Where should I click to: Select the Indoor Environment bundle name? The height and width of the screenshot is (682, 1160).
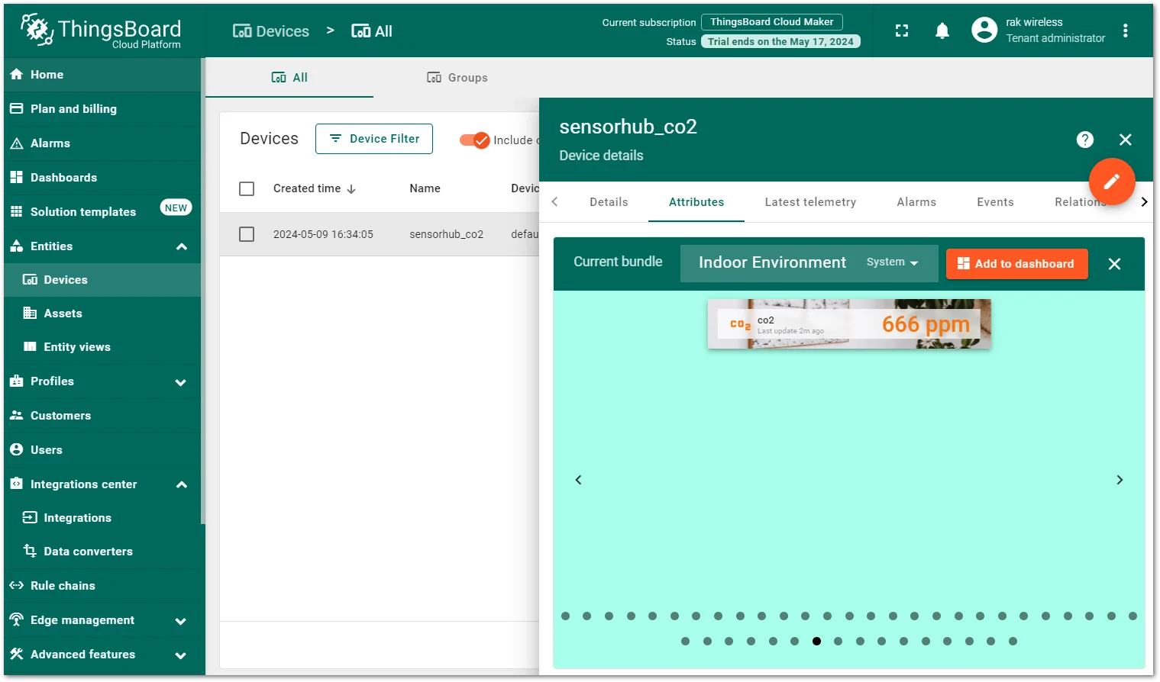[x=772, y=262]
